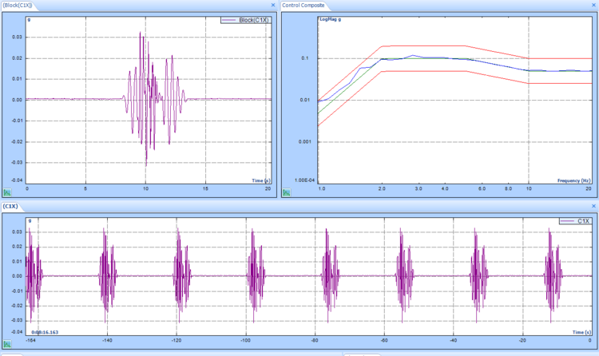Click the Frequency (Hz) axis label
This screenshot has width=599, height=356.
point(573,180)
